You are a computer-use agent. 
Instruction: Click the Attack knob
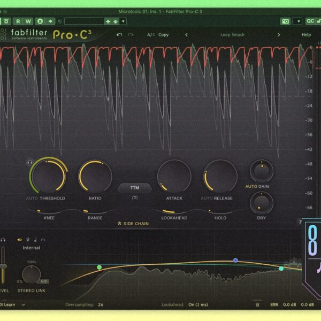point(174,176)
